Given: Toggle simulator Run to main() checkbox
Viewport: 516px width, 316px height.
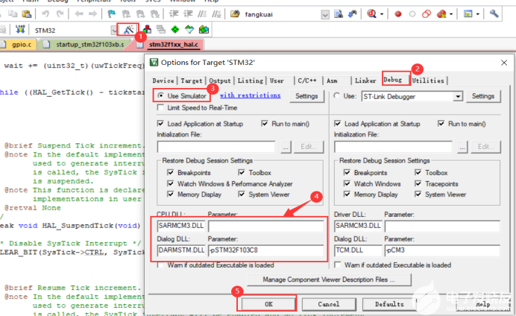Looking at the screenshot, I should 265,124.
